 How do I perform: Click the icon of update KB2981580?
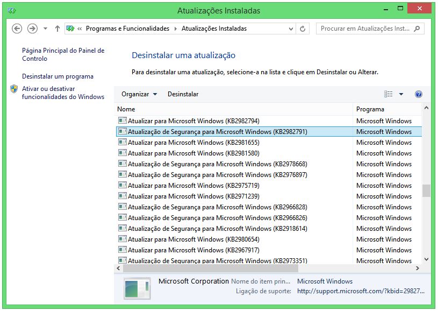click(x=123, y=153)
